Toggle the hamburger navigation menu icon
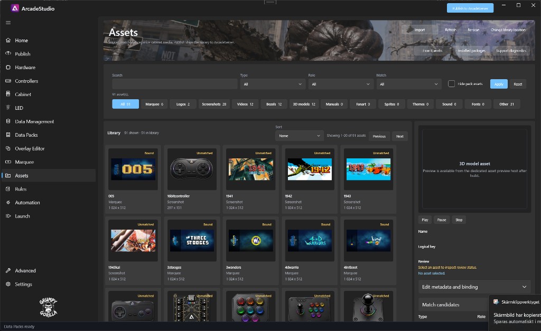 (x=8, y=23)
